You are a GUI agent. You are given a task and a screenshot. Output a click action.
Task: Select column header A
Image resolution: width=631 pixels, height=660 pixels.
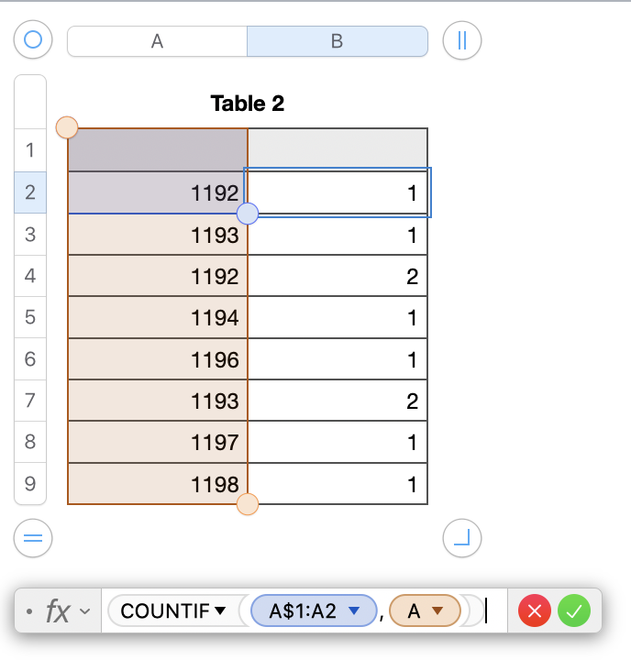157,41
